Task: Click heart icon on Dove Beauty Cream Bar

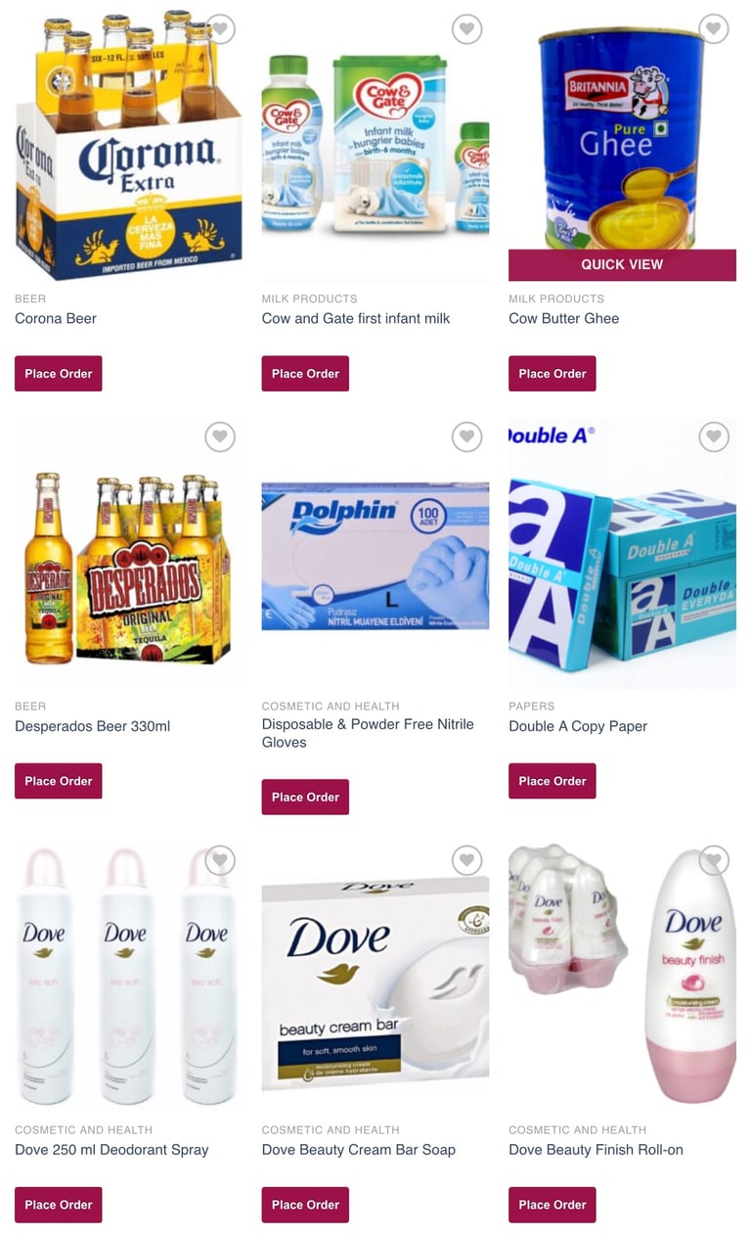Action: coord(467,860)
